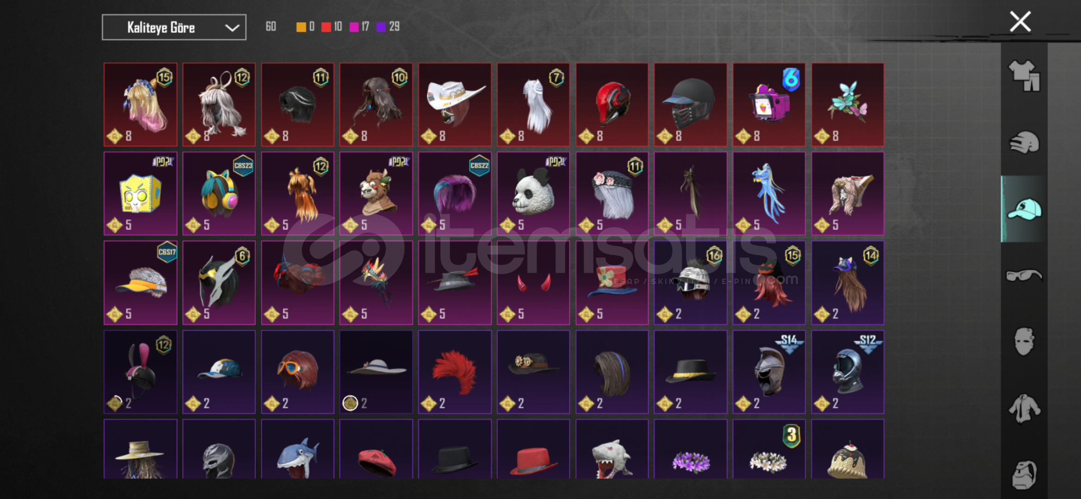Open the outfits category with shirt icon
The width and height of the screenshot is (1081, 499).
coord(1024,75)
